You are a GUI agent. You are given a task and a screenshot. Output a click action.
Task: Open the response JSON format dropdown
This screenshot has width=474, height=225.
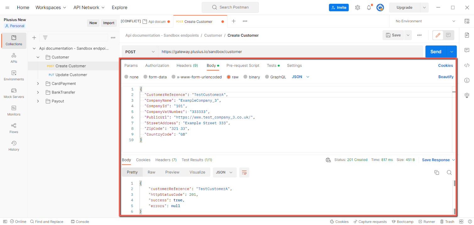click(x=225, y=172)
